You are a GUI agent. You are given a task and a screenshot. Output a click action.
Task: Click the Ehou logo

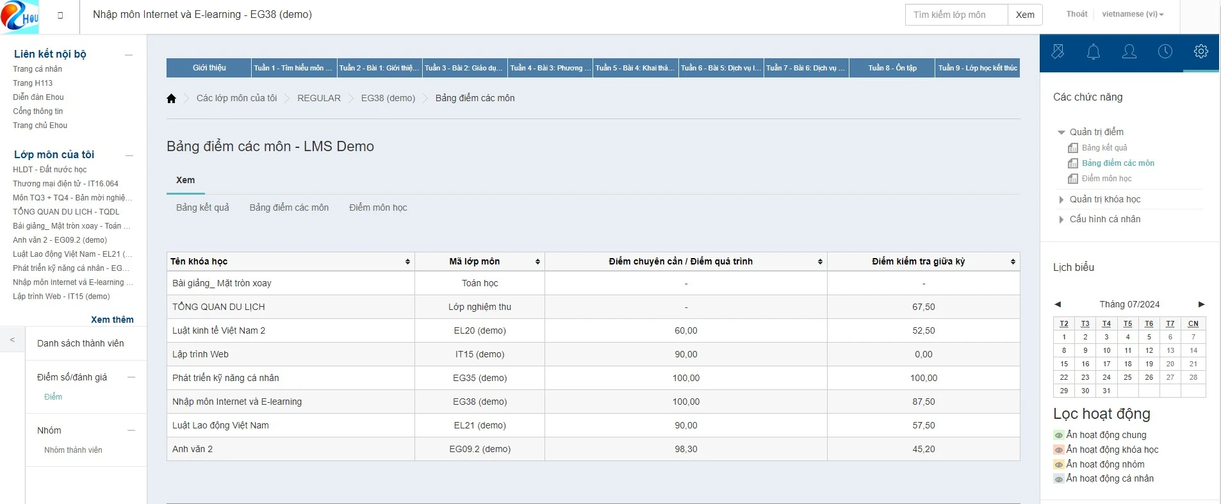tap(20, 17)
